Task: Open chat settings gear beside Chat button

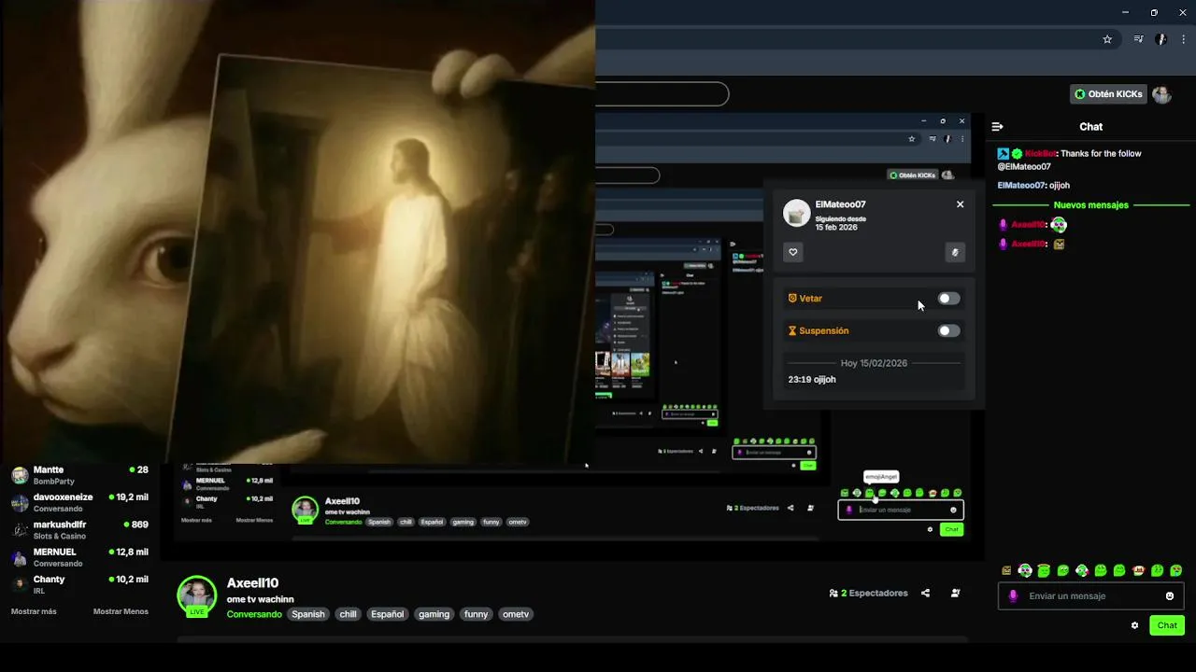Action: pyautogui.click(x=1134, y=625)
